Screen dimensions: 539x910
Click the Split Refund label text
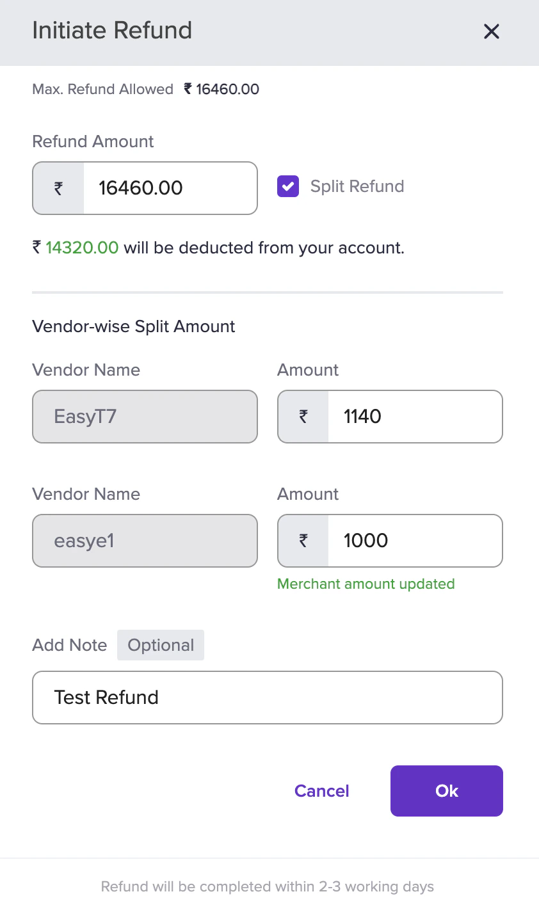357,187
